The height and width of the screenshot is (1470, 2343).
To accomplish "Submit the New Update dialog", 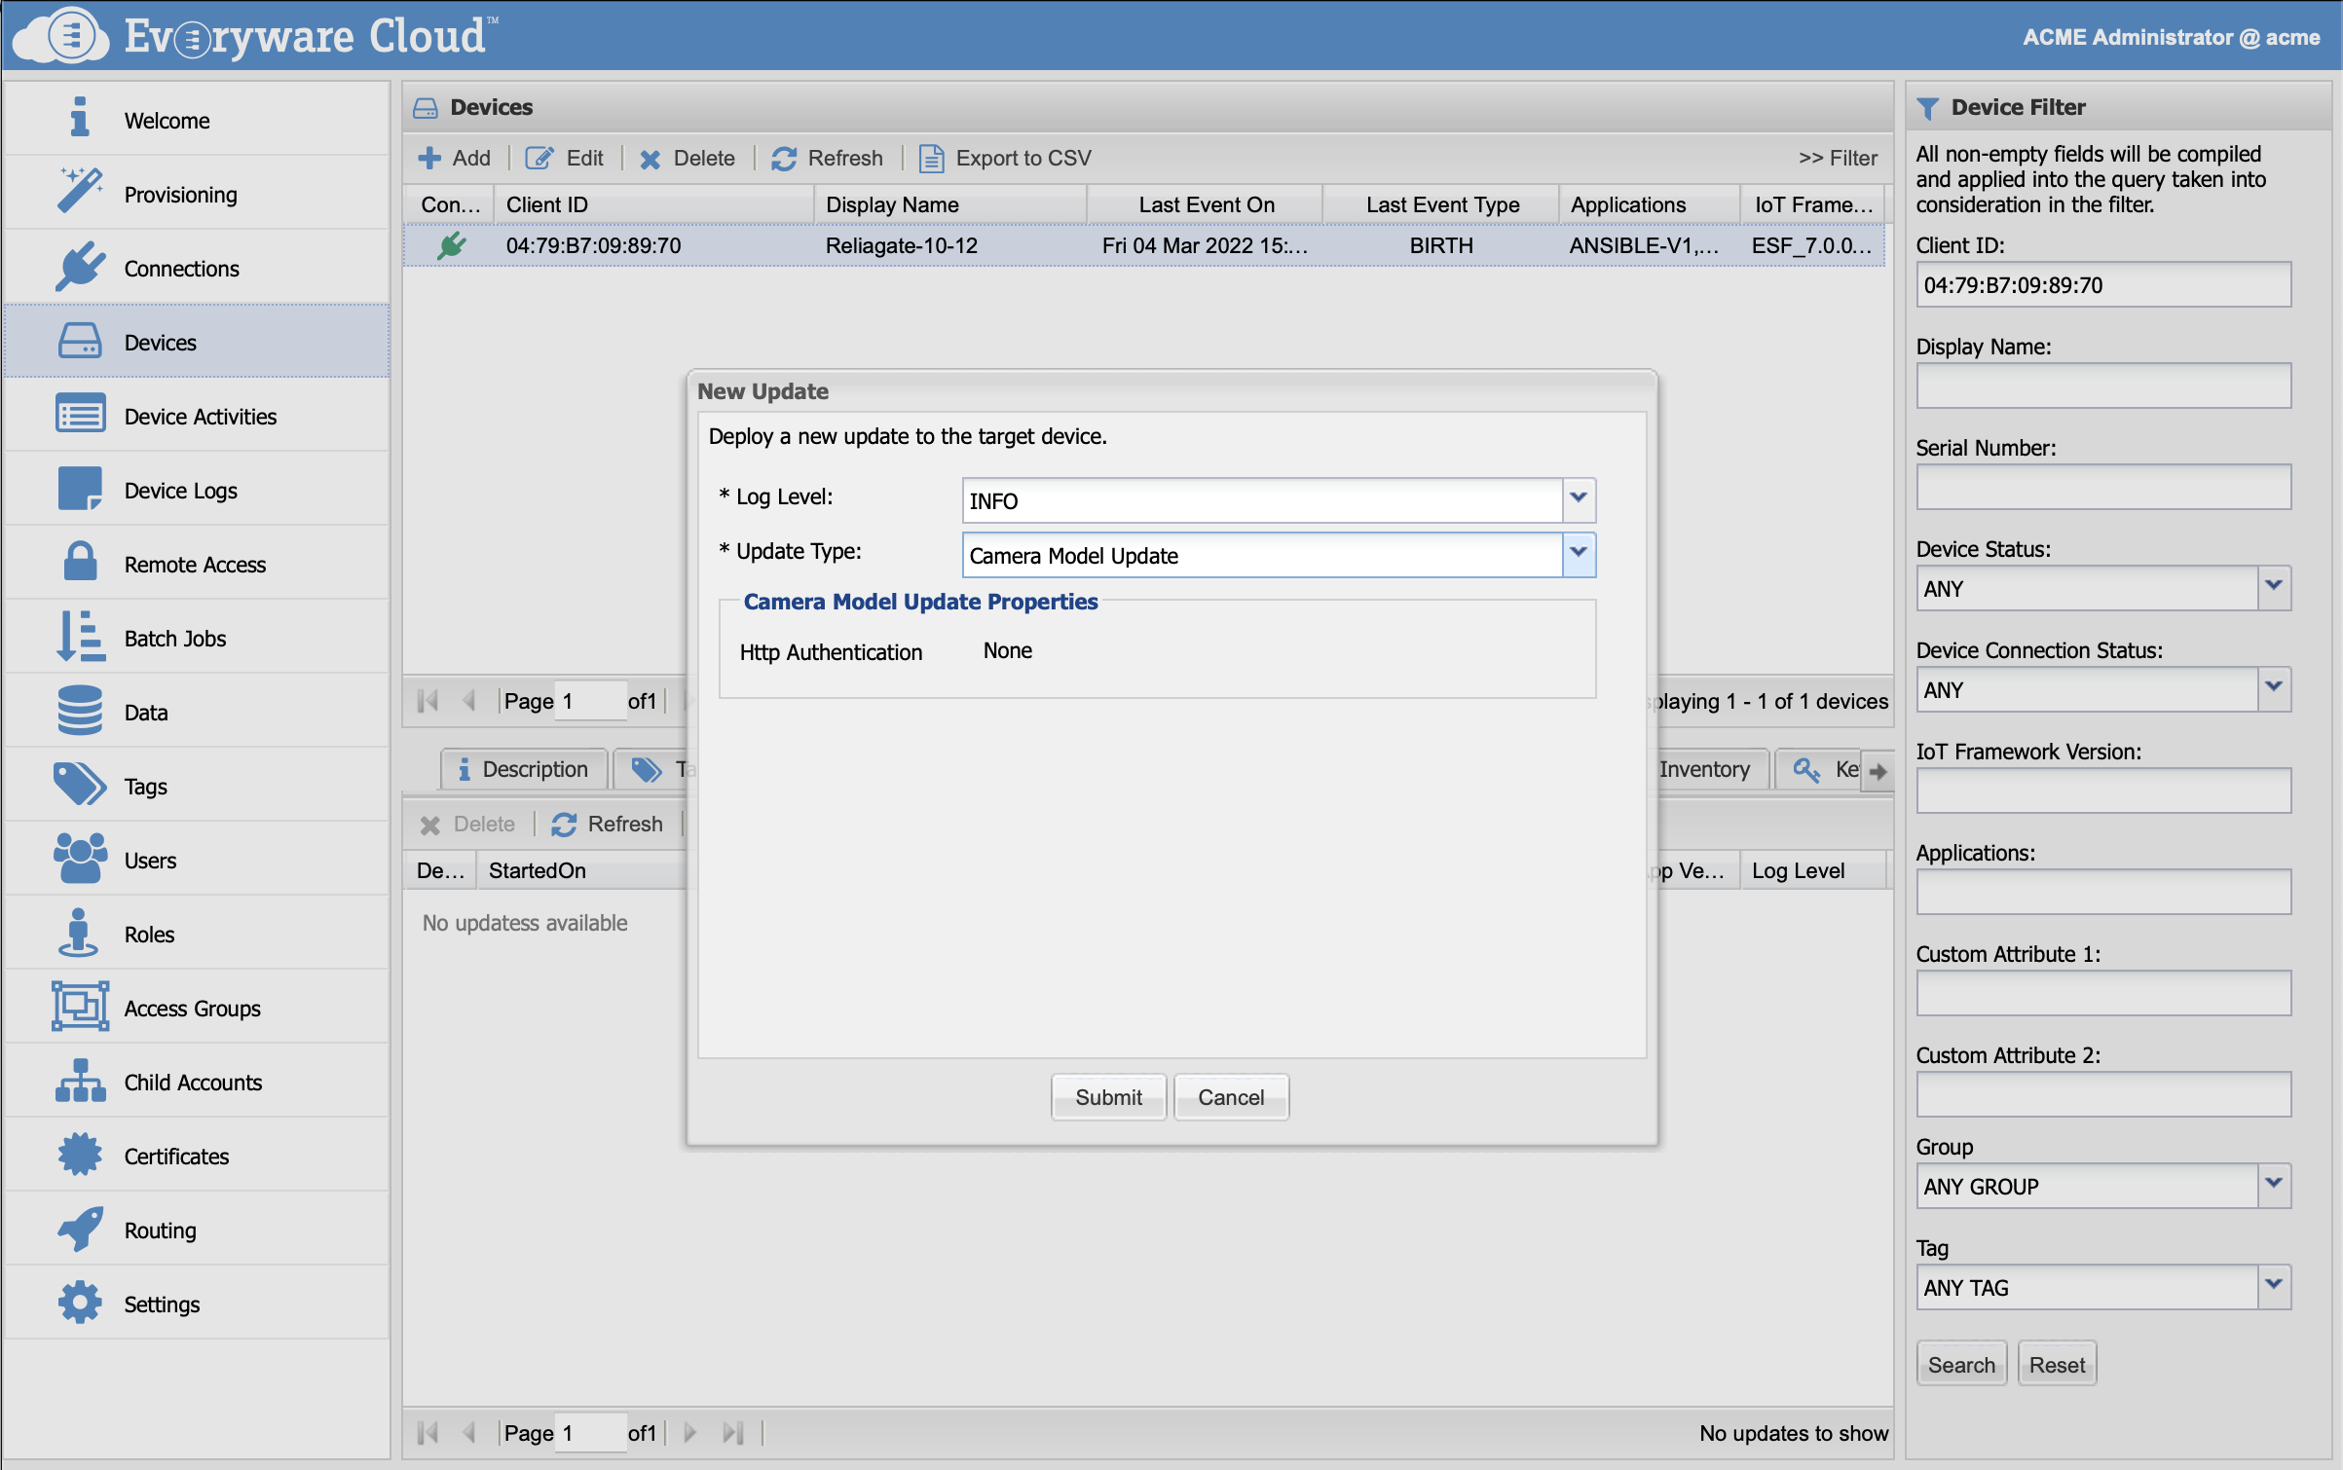I will click(x=1108, y=1097).
